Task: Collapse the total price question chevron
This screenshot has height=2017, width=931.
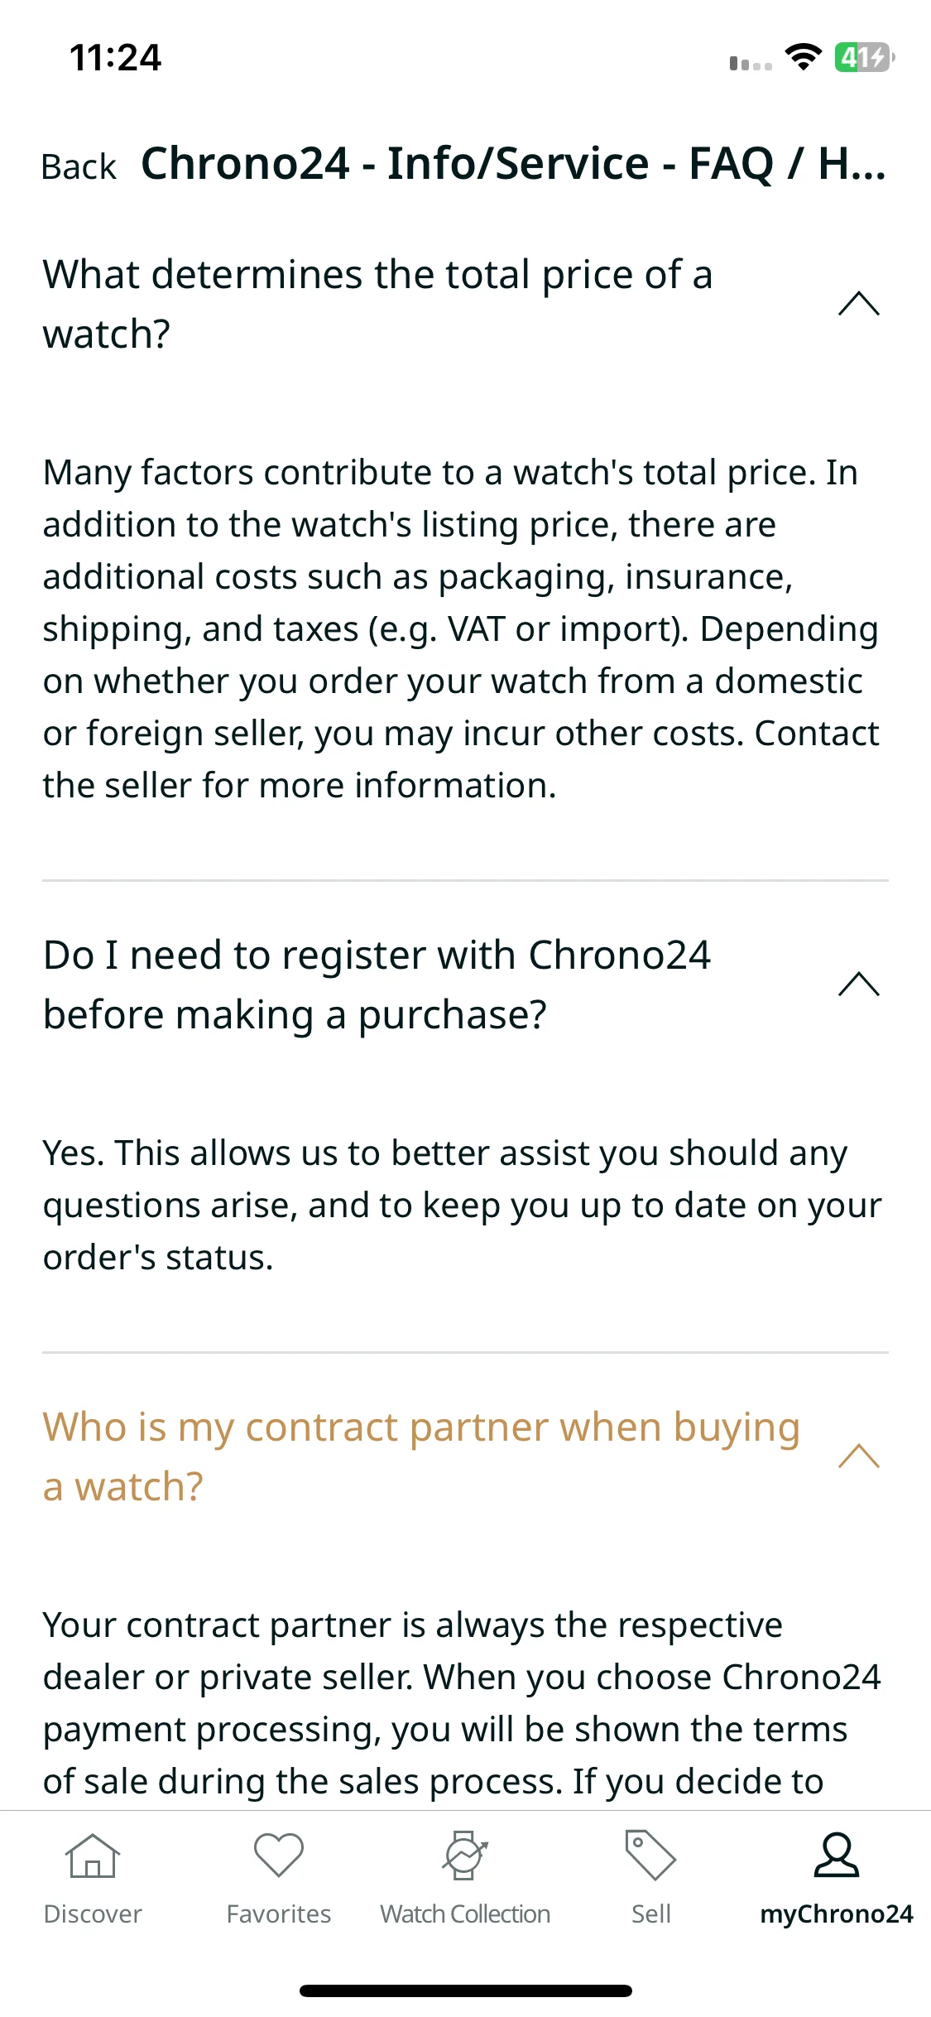Action: point(859,304)
